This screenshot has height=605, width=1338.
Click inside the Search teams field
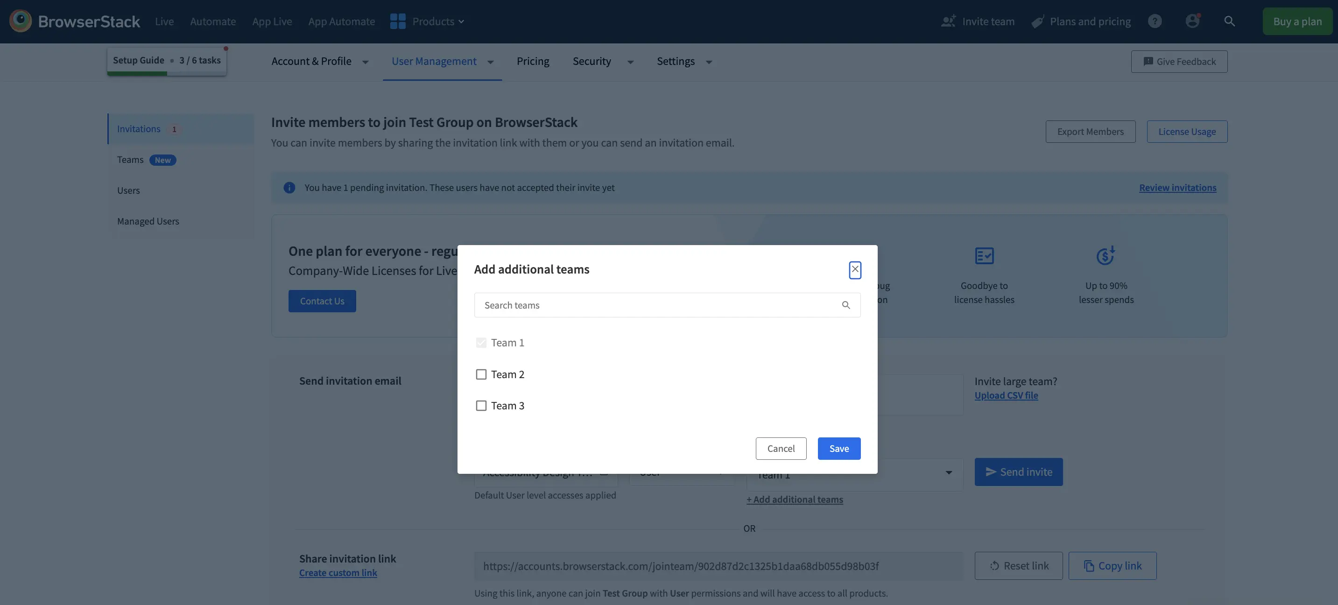[655, 305]
